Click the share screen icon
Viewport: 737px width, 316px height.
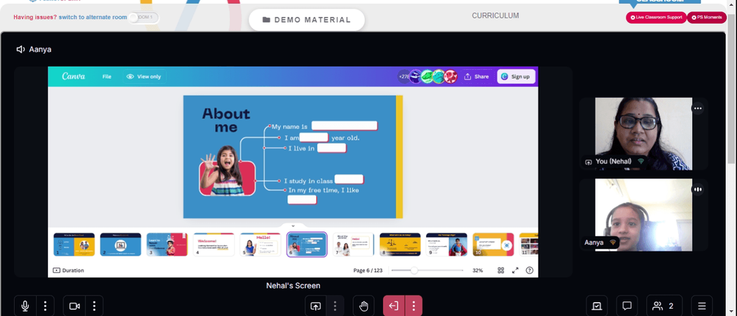pyautogui.click(x=315, y=306)
